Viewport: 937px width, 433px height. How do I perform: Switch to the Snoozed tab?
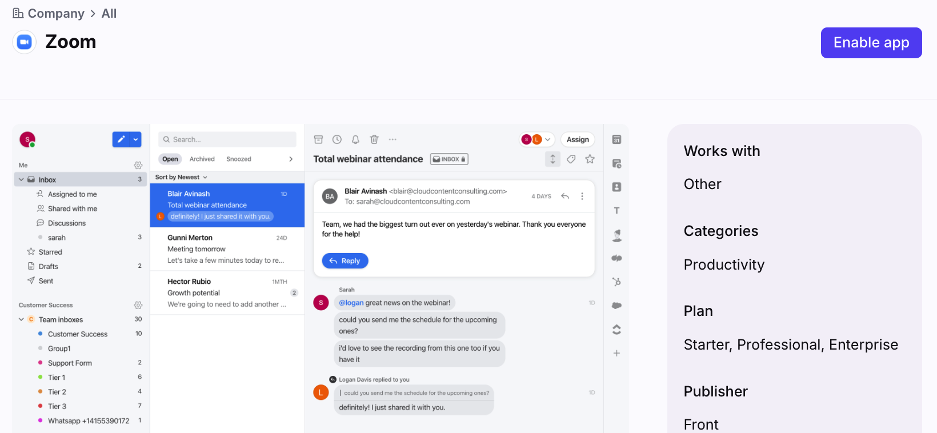click(238, 159)
